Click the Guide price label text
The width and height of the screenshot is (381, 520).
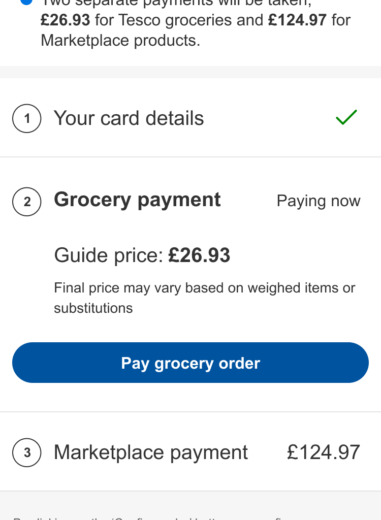109,255
